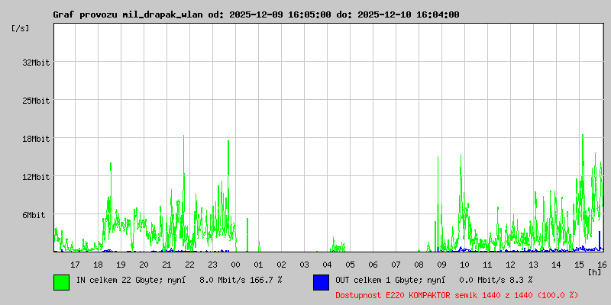611x305 pixels.
Task: Click the [h] hour unit label
Action: pos(594,271)
